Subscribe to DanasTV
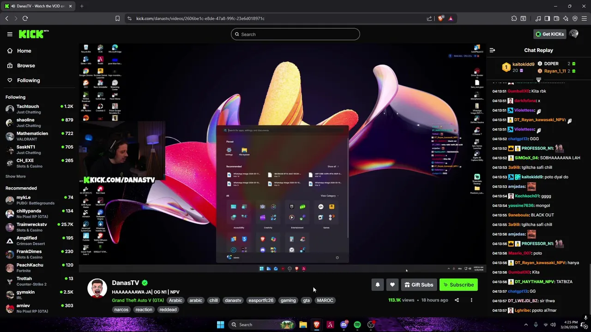The width and height of the screenshot is (591, 332). point(458,285)
